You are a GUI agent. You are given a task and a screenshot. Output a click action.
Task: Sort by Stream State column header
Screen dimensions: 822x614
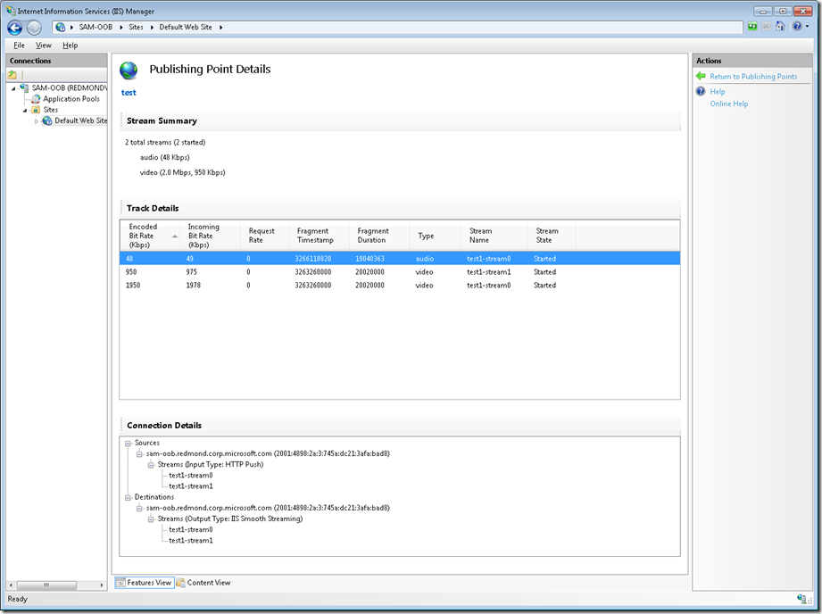552,236
